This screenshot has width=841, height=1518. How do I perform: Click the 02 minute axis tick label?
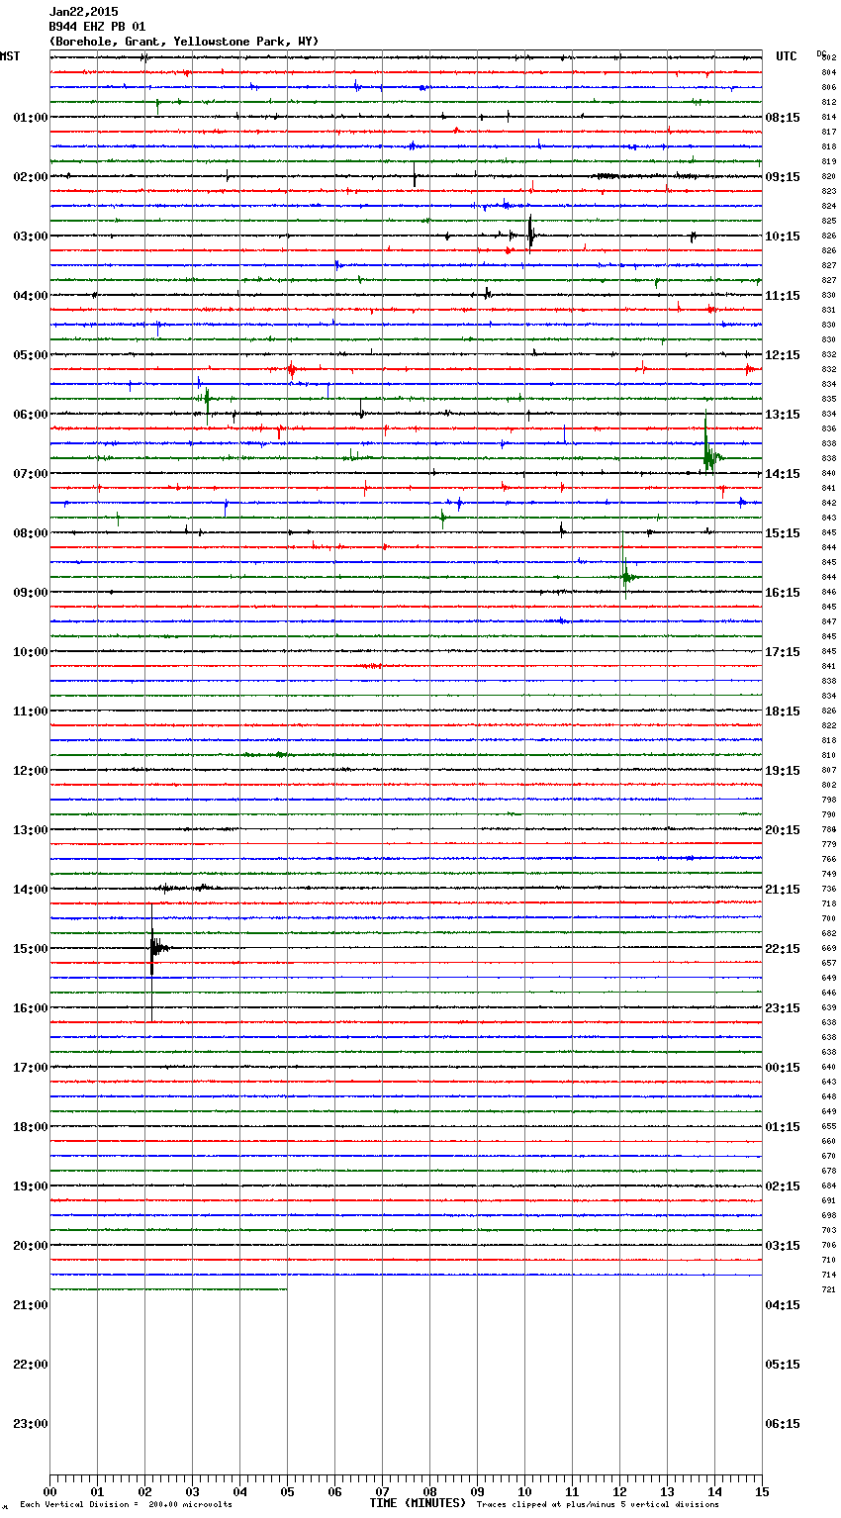pos(144,1492)
